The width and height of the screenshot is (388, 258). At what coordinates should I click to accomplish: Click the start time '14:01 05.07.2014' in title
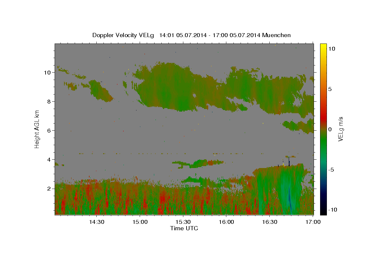[x=182, y=35]
